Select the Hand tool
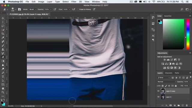This screenshot has height=108, width=192. point(3,88)
